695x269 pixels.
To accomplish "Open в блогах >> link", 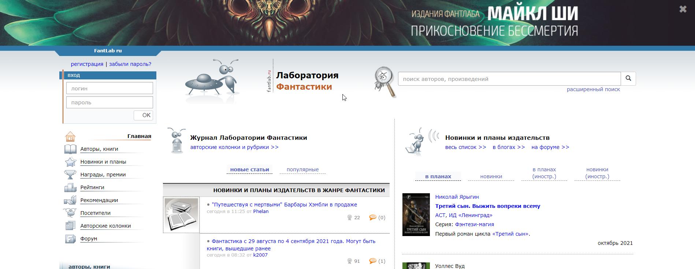I will tap(509, 147).
